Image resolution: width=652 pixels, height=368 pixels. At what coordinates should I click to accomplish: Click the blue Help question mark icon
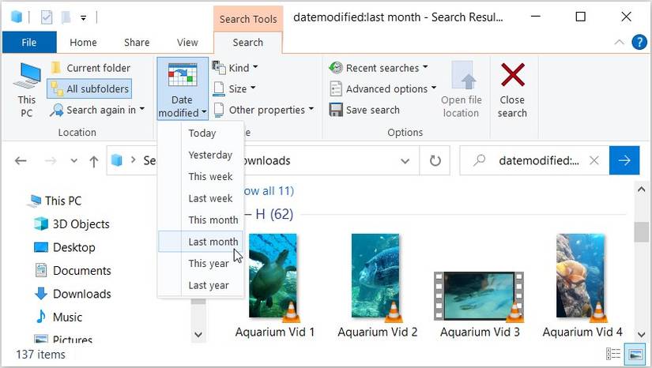[639, 42]
